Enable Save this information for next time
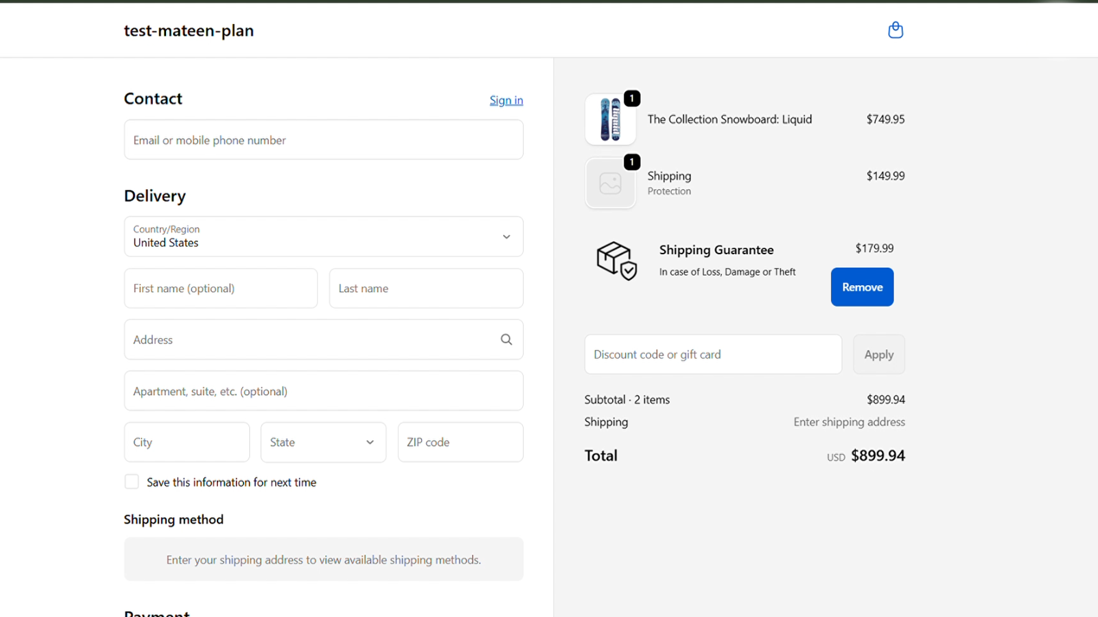 click(132, 482)
